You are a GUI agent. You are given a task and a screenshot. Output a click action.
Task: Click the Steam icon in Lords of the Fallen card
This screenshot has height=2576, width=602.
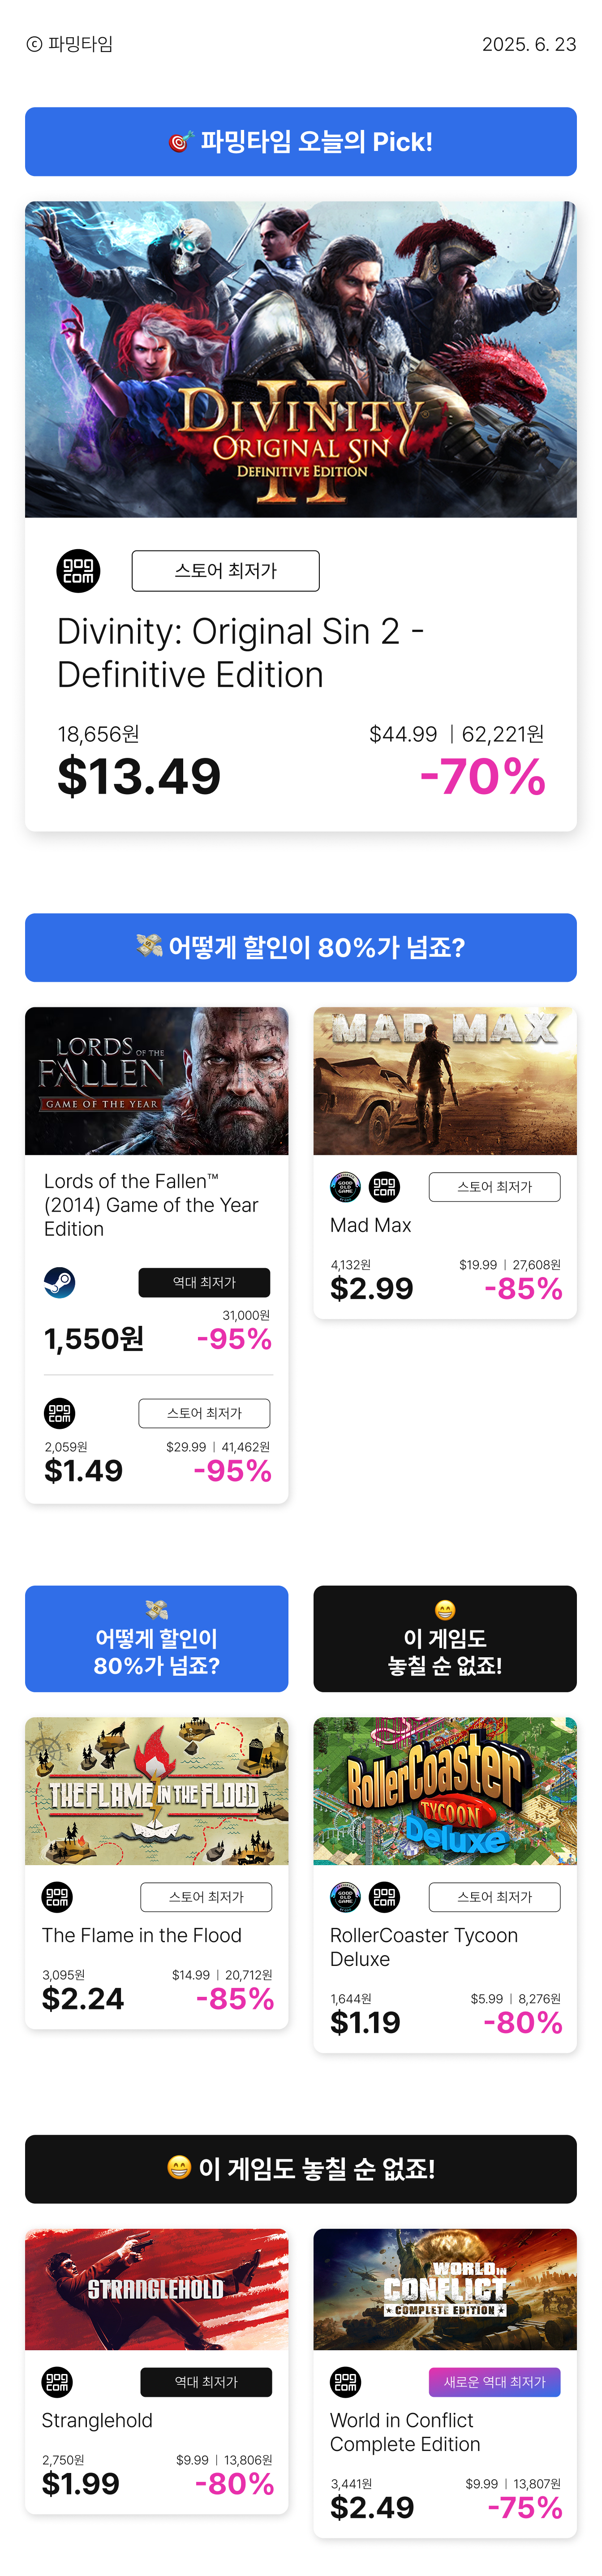click(59, 1282)
